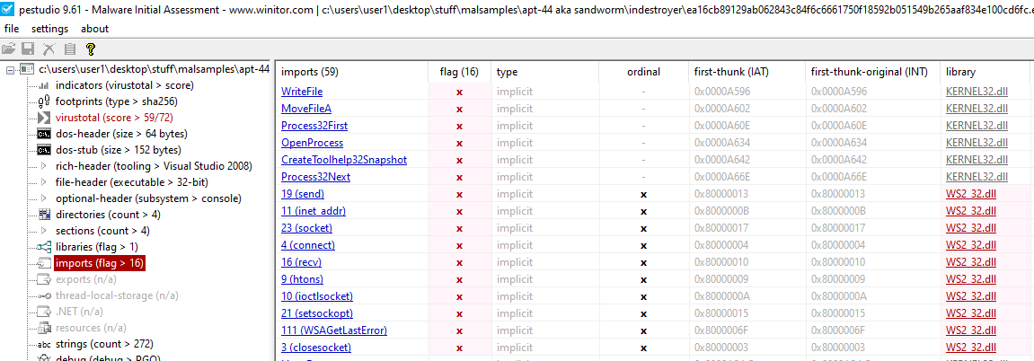Collapse the root tree node minus box
This screenshot has width=1034, height=361.
point(10,69)
